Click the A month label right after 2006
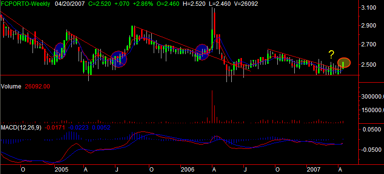Viewport: 384px width, 174px height. pos(214,170)
